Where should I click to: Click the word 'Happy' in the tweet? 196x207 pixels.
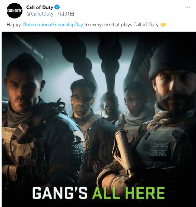14,25
